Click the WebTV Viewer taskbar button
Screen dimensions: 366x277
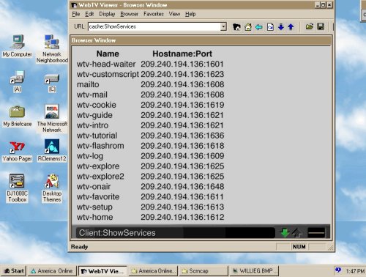click(102, 271)
